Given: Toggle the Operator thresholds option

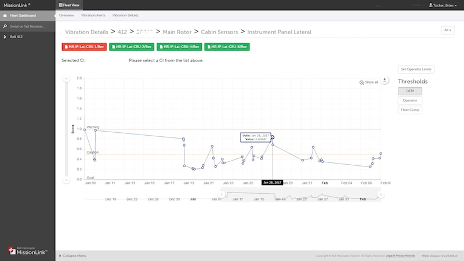Looking at the screenshot, I should click(x=409, y=100).
